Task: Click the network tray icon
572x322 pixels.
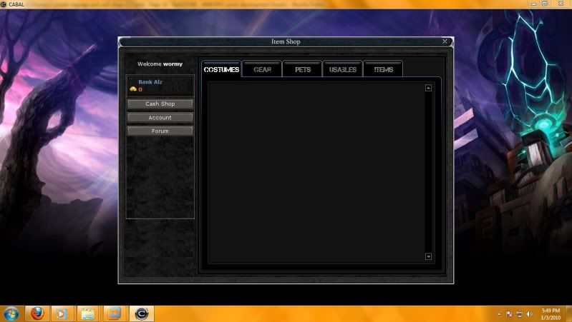Action: 519,314
